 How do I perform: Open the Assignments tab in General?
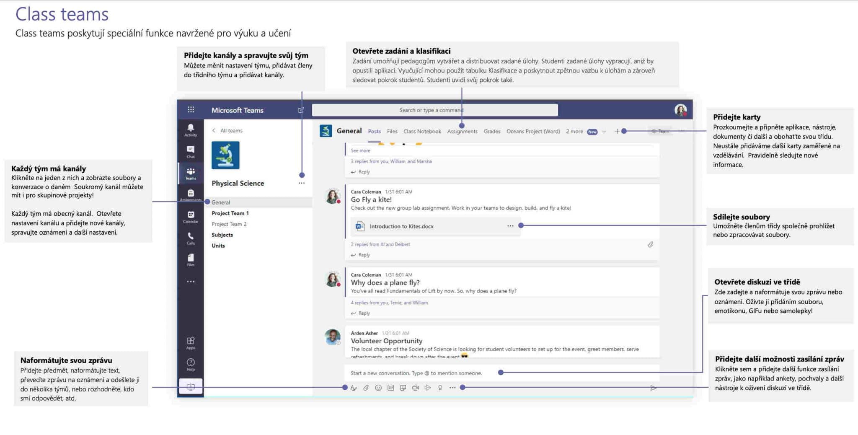click(462, 131)
